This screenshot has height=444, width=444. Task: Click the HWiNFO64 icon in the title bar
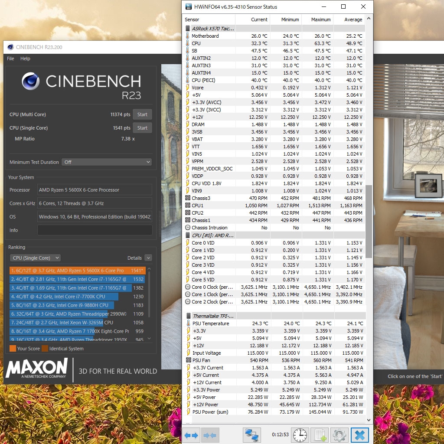point(188,7)
